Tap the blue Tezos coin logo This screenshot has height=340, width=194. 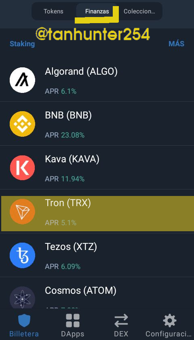[23, 255]
